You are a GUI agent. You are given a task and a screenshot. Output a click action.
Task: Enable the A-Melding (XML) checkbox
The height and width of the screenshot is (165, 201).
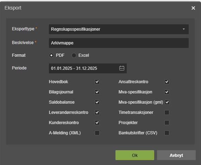(x=97, y=133)
